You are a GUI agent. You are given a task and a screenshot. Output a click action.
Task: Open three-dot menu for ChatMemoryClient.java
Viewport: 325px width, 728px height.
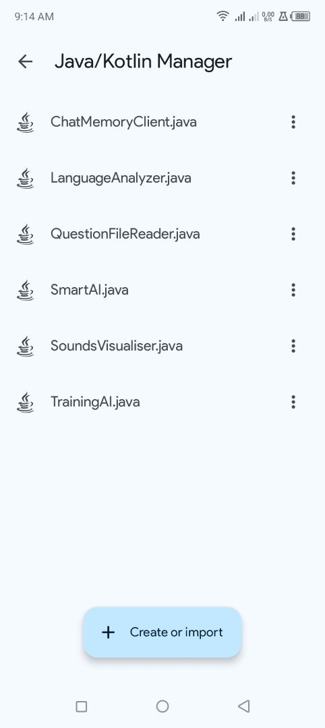pos(293,122)
